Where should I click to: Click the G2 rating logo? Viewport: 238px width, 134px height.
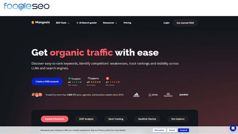pos(107,78)
